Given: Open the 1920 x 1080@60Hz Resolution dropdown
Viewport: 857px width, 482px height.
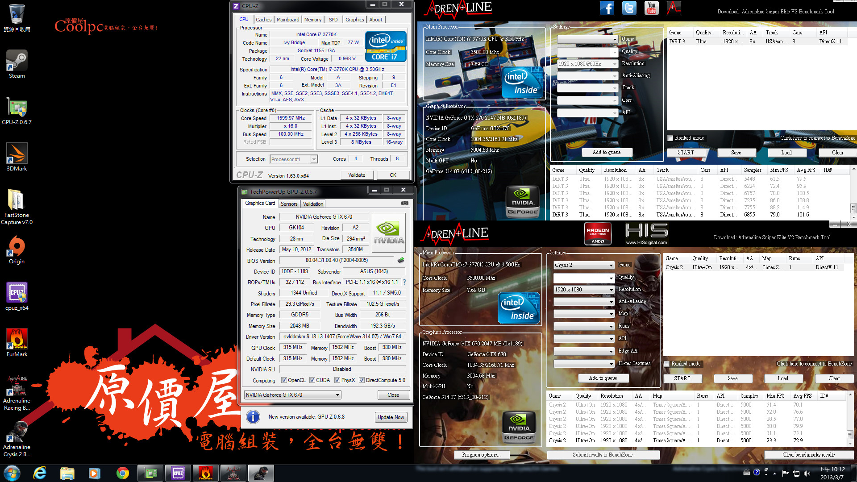Looking at the screenshot, I should (587, 64).
